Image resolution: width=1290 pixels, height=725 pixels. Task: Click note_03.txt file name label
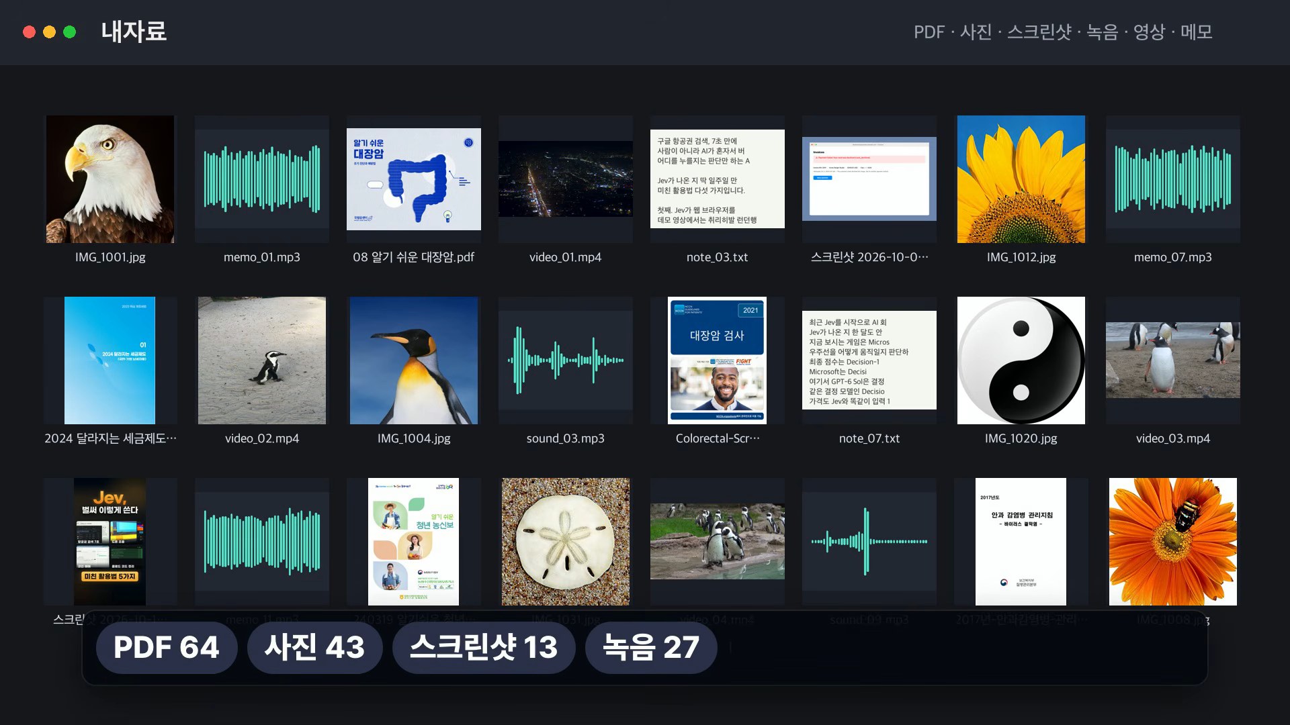718,257
